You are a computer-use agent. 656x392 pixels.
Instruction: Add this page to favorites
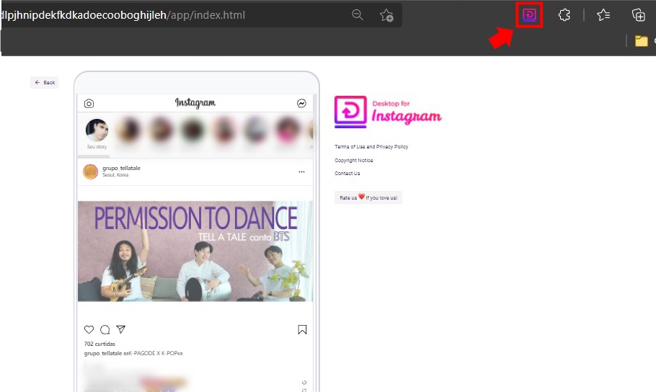coord(386,15)
